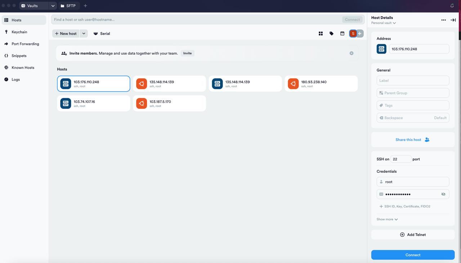The width and height of the screenshot is (461, 263).
Task: Collapse the Host Details panel arrow
Action: coord(453,20)
